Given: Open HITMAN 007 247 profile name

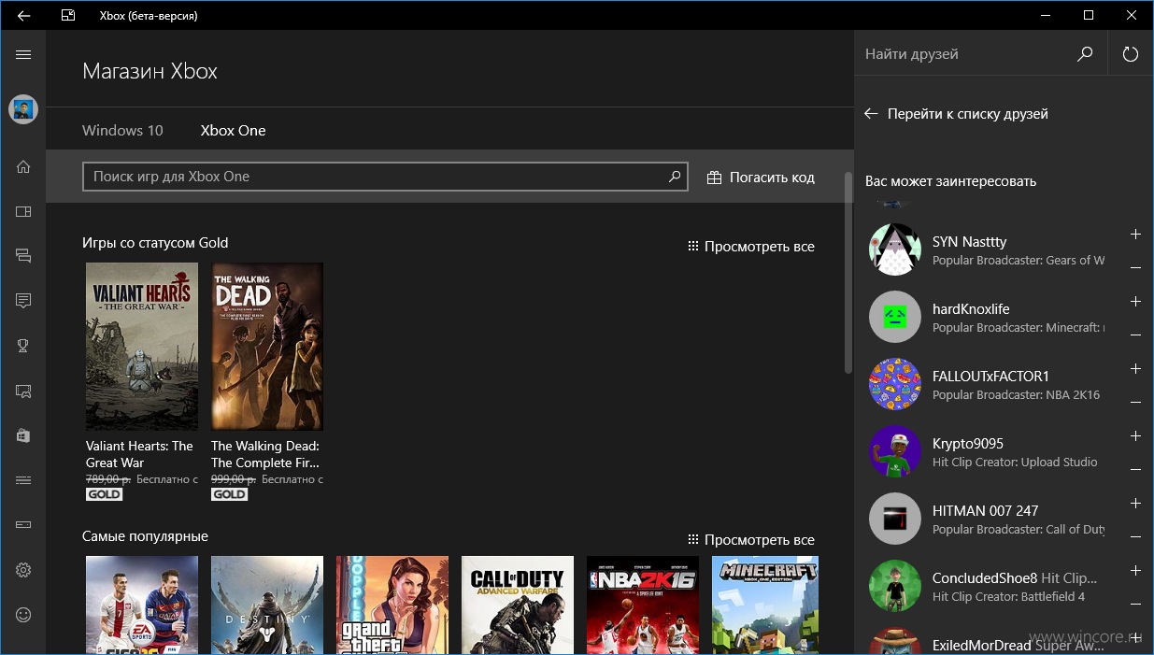Looking at the screenshot, I should click(985, 511).
